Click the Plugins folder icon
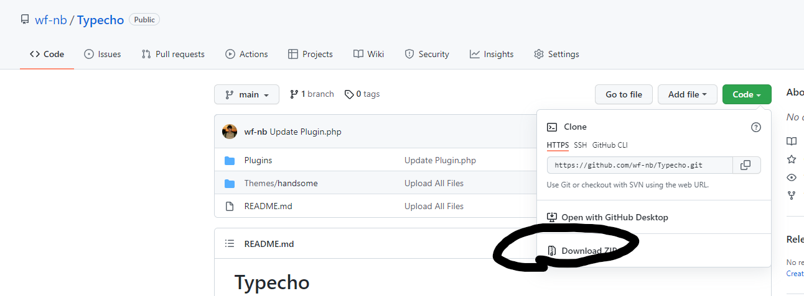The height and width of the screenshot is (296, 804). click(230, 161)
